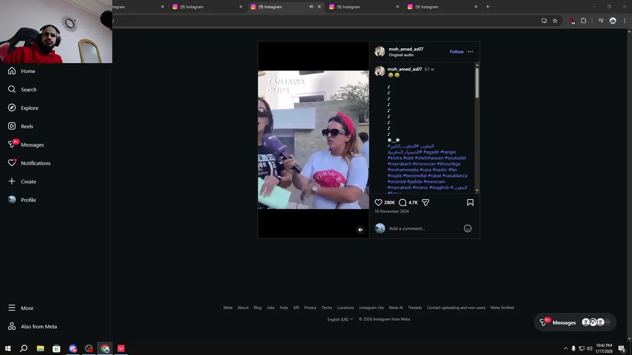Open Microsoft Store from the taskbar
The height and width of the screenshot is (355, 632).
coord(57,349)
